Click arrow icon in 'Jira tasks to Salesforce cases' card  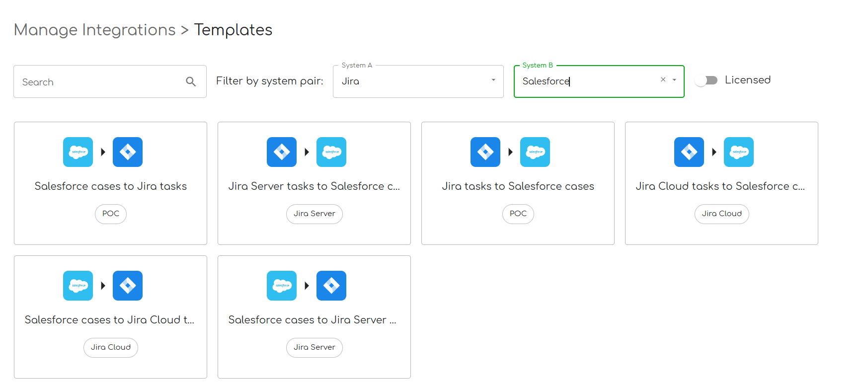pyautogui.click(x=510, y=152)
